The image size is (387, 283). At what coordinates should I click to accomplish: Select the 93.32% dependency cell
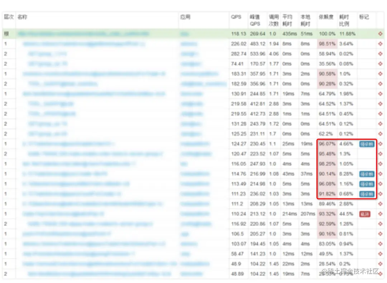click(x=327, y=214)
